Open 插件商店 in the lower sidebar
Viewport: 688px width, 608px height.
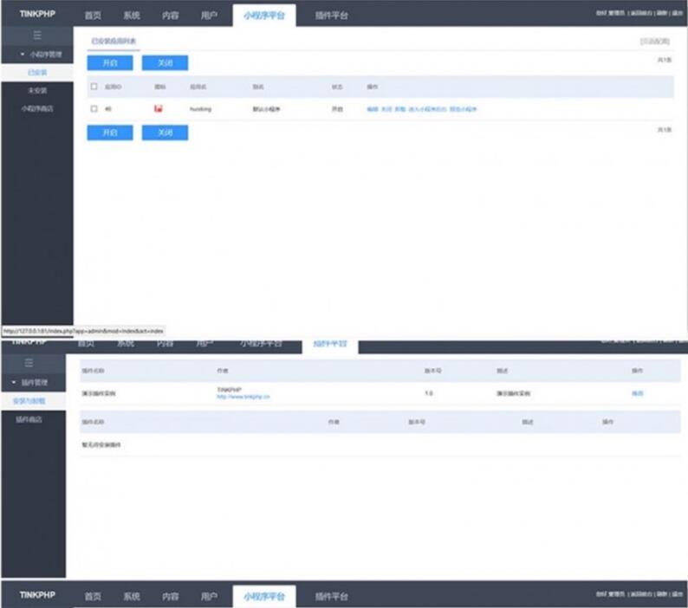(x=29, y=419)
